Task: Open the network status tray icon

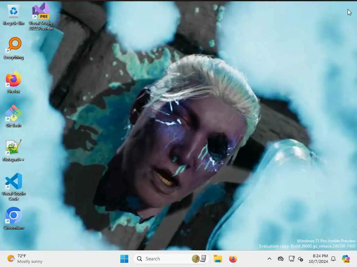Action: 291,259
